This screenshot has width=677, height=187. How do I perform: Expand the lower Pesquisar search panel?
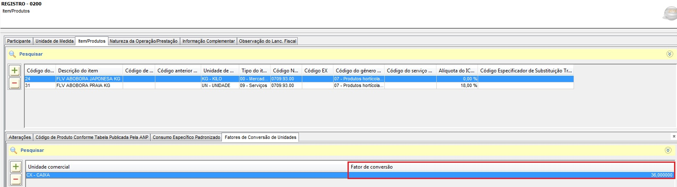coord(669,151)
